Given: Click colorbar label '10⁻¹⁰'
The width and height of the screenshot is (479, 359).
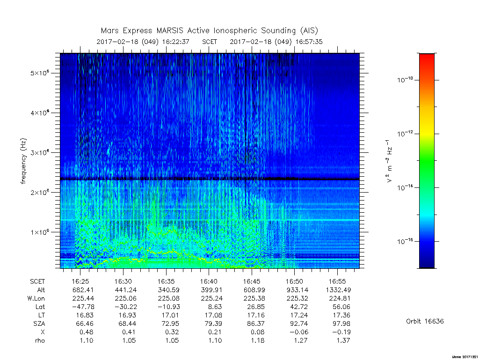Looking at the screenshot, I should [405, 79].
